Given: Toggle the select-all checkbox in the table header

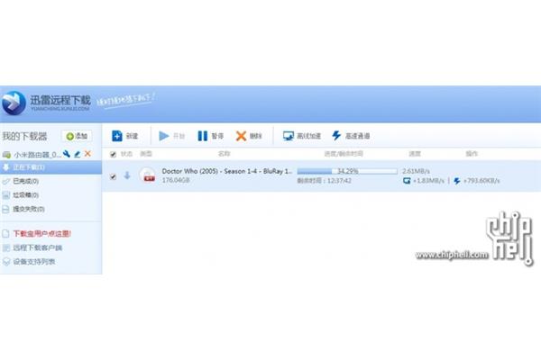Looking at the screenshot, I should pyautogui.click(x=113, y=154).
